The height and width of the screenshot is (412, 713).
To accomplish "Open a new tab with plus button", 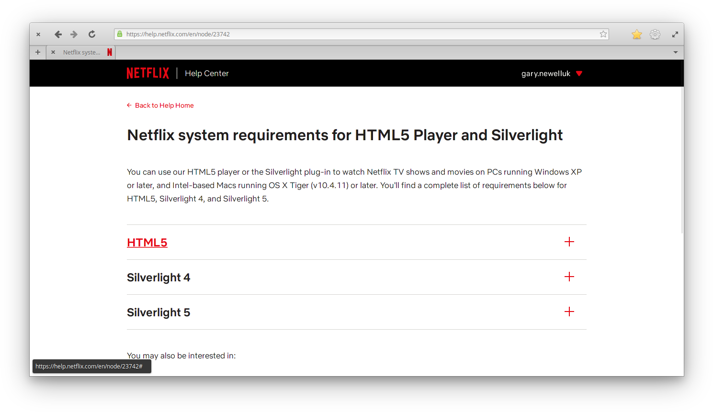I will [38, 52].
